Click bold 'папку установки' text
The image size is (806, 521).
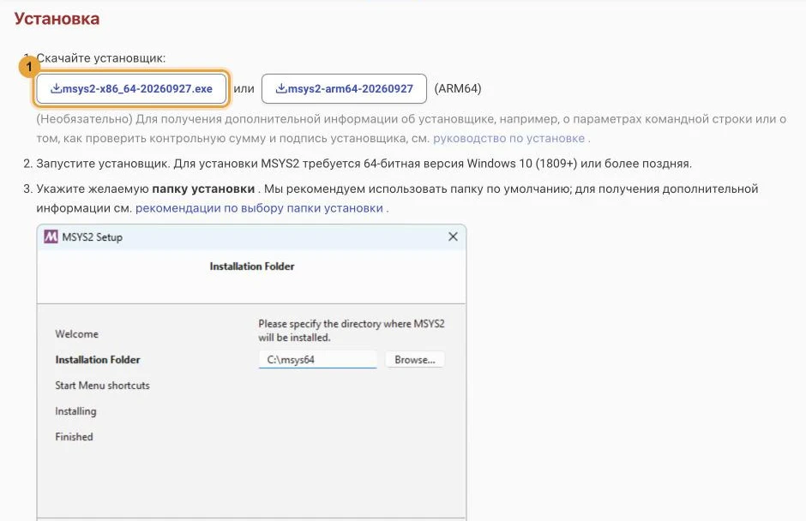pos(203,189)
